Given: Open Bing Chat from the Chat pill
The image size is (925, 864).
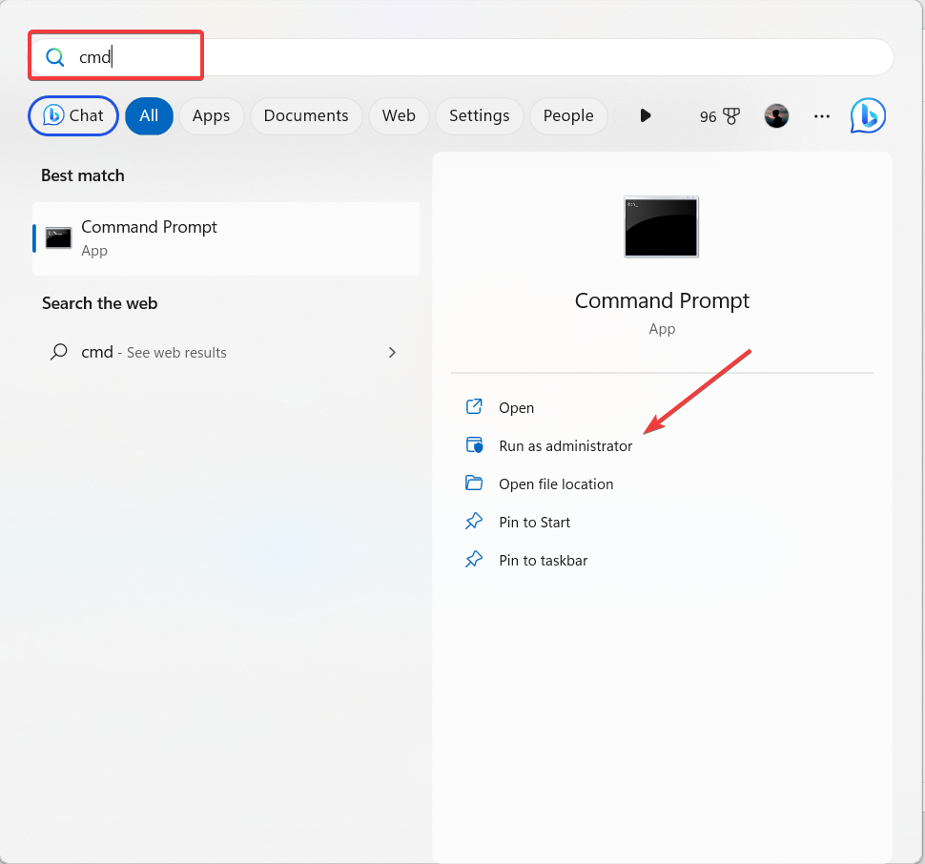Looking at the screenshot, I should tap(73, 115).
